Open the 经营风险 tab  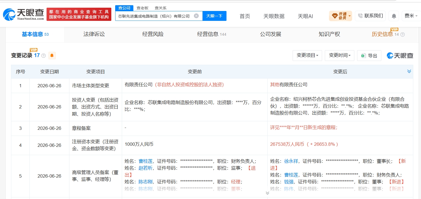point(153,34)
